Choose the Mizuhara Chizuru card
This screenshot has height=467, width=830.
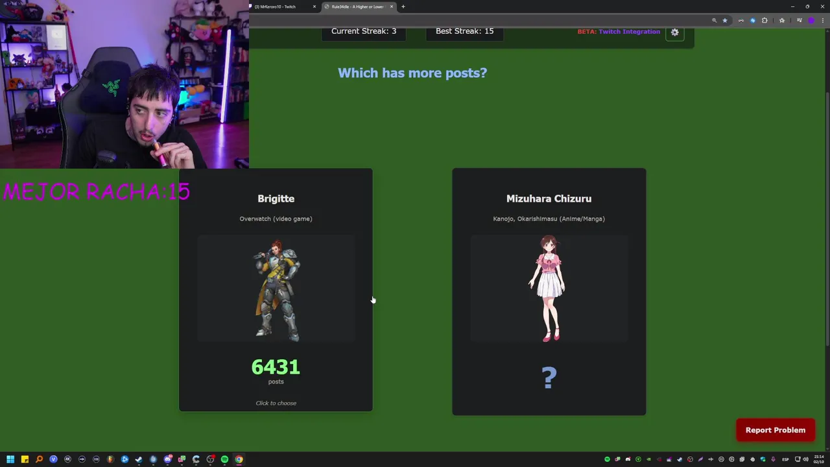coord(549,292)
